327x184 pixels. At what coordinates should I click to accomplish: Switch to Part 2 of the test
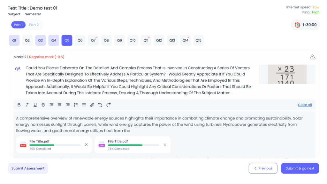pyautogui.click(x=34, y=25)
